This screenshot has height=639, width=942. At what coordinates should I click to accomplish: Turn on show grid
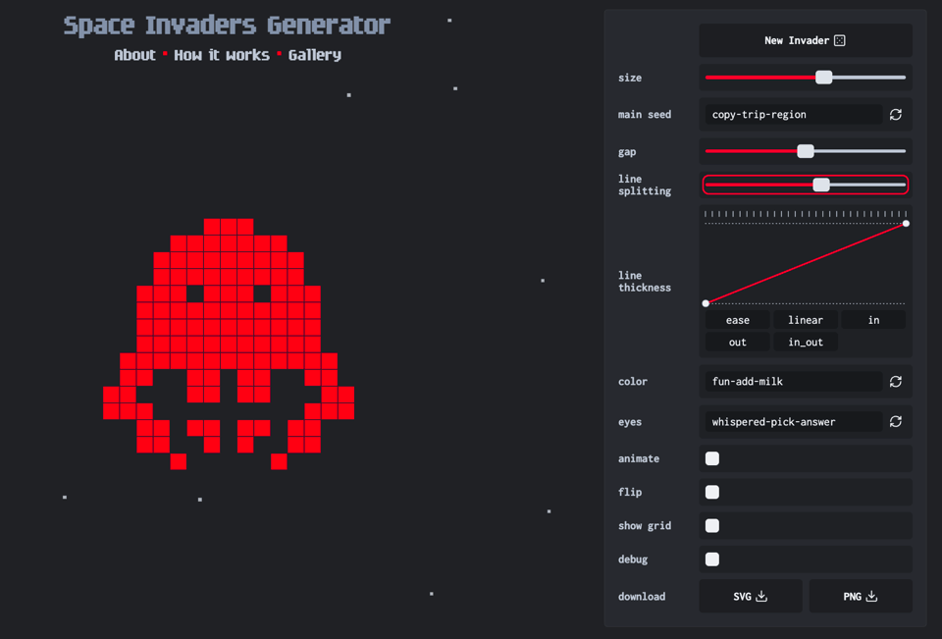(x=711, y=525)
